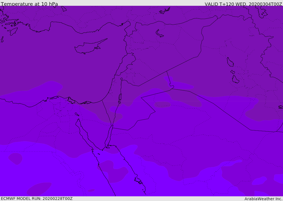Click the 'Temperature at 10 hPa' title
The height and width of the screenshot is (201, 283).
pyautogui.click(x=29, y=4)
